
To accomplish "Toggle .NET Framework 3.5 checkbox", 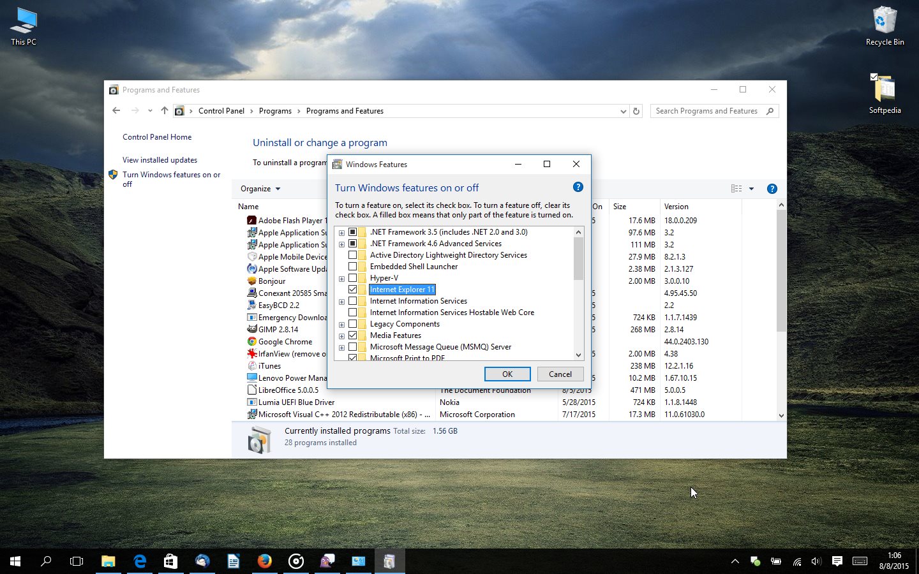I will [x=352, y=232].
